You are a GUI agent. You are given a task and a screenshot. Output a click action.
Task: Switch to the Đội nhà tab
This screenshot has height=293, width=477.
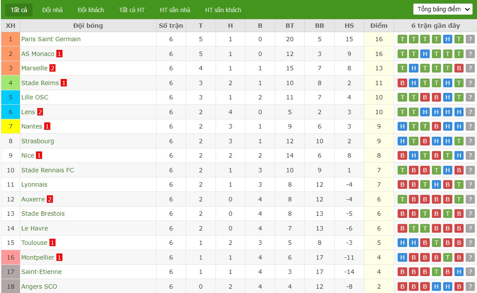click(x=52, y=10)
